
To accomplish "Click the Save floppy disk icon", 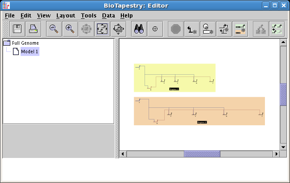I will pyautogui.click(x=17, y=29).
